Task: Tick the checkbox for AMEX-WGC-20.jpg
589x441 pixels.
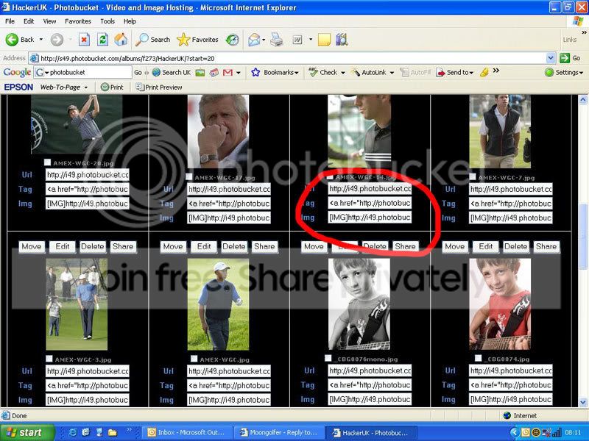Action: pos(48,162)
